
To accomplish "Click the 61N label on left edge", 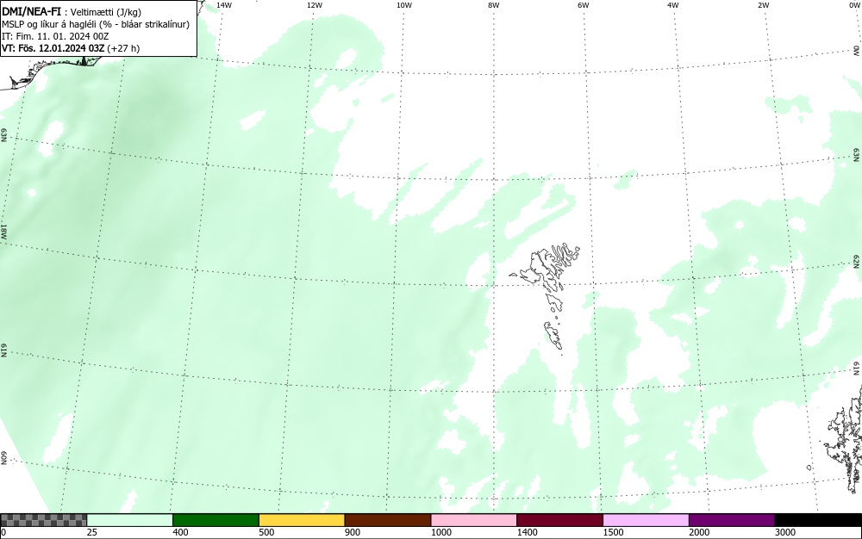I will coord(3,351).
